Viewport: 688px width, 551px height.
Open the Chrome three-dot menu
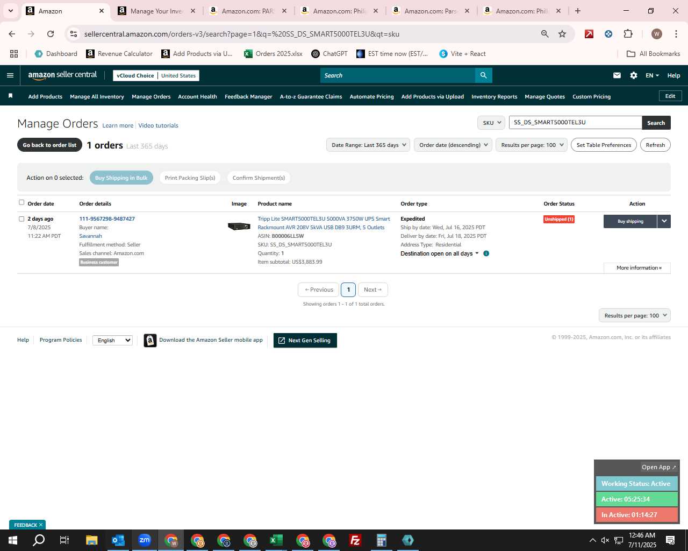pos(675,34)
